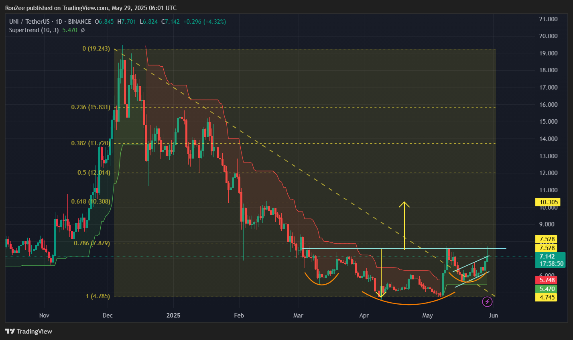Screen dimensions: 573x340
Task: Click the May label on time axis
Action: (428, 316)
